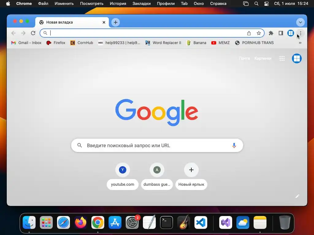Launch Visual Studio Code from Dock
This screenshot has height=235, width=314.
(x=201, y=222)
